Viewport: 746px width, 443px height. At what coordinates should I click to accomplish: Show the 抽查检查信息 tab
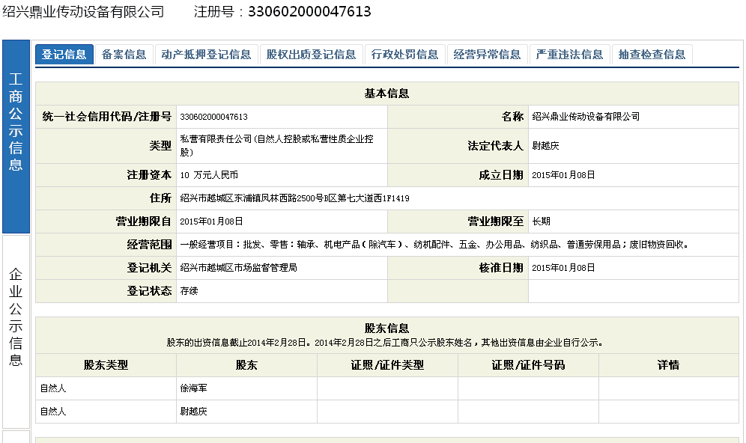[652, 55]
